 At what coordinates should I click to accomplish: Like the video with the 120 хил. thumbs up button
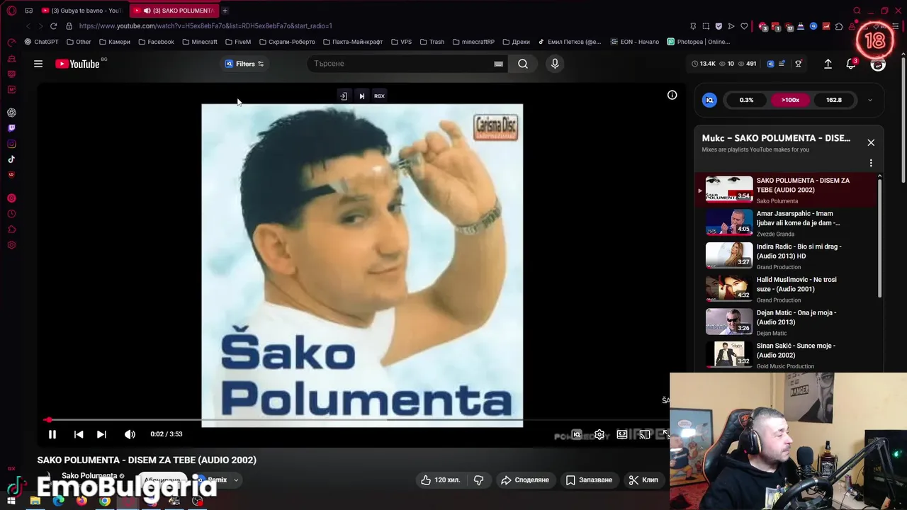coord(441,480)
